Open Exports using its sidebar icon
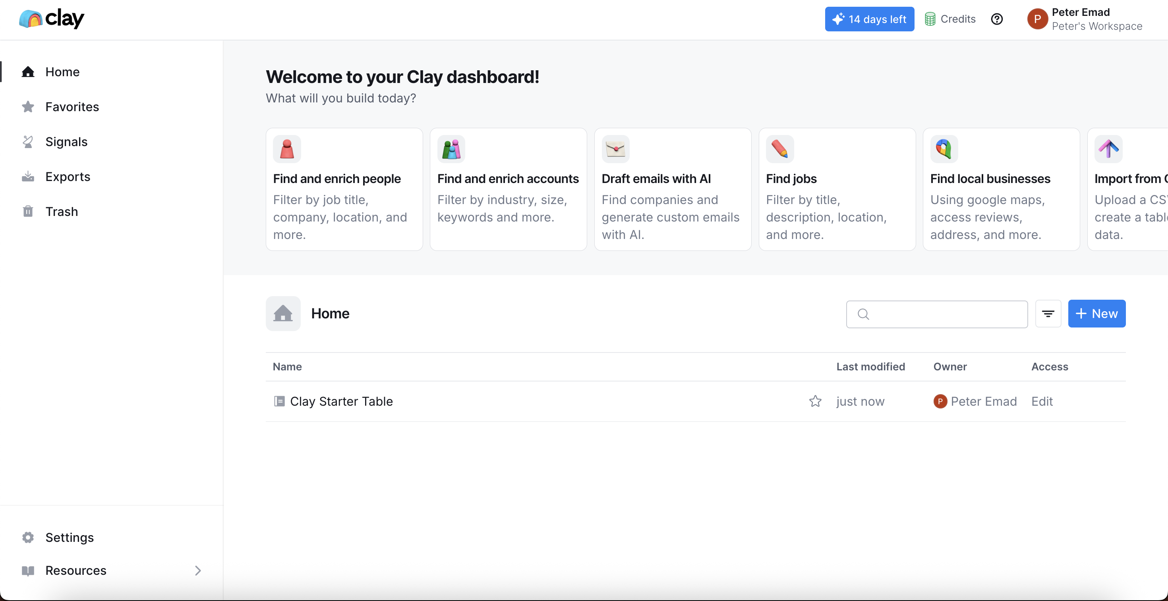This screenshot has height=601, width=1168. click(x=28, y=176)
